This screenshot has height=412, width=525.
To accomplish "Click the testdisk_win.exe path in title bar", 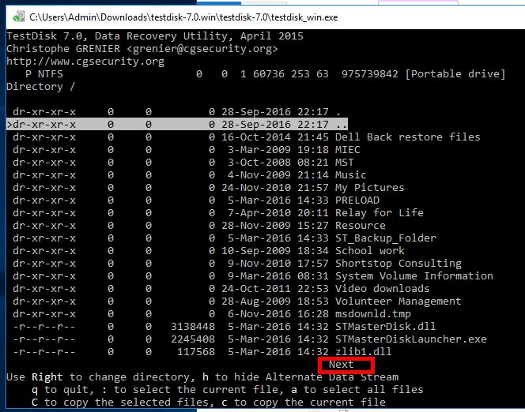I will pos(183,17).
